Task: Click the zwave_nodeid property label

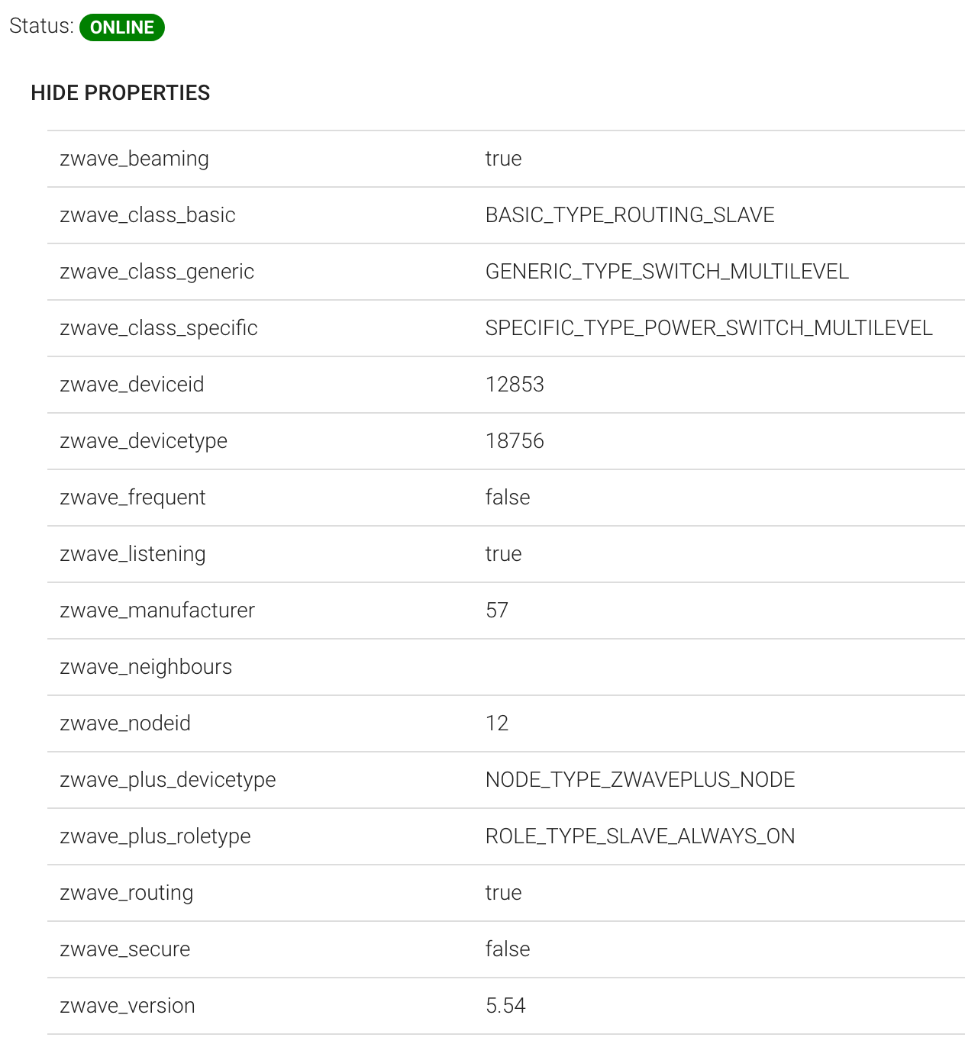Action: pos(125,723)
